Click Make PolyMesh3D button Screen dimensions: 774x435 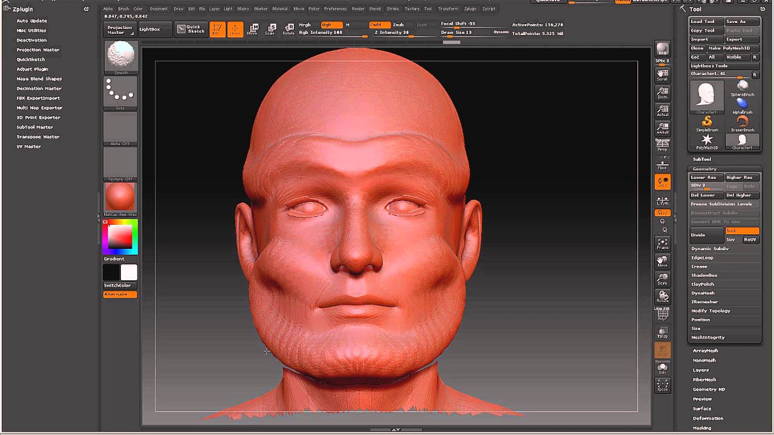[733, 48]
